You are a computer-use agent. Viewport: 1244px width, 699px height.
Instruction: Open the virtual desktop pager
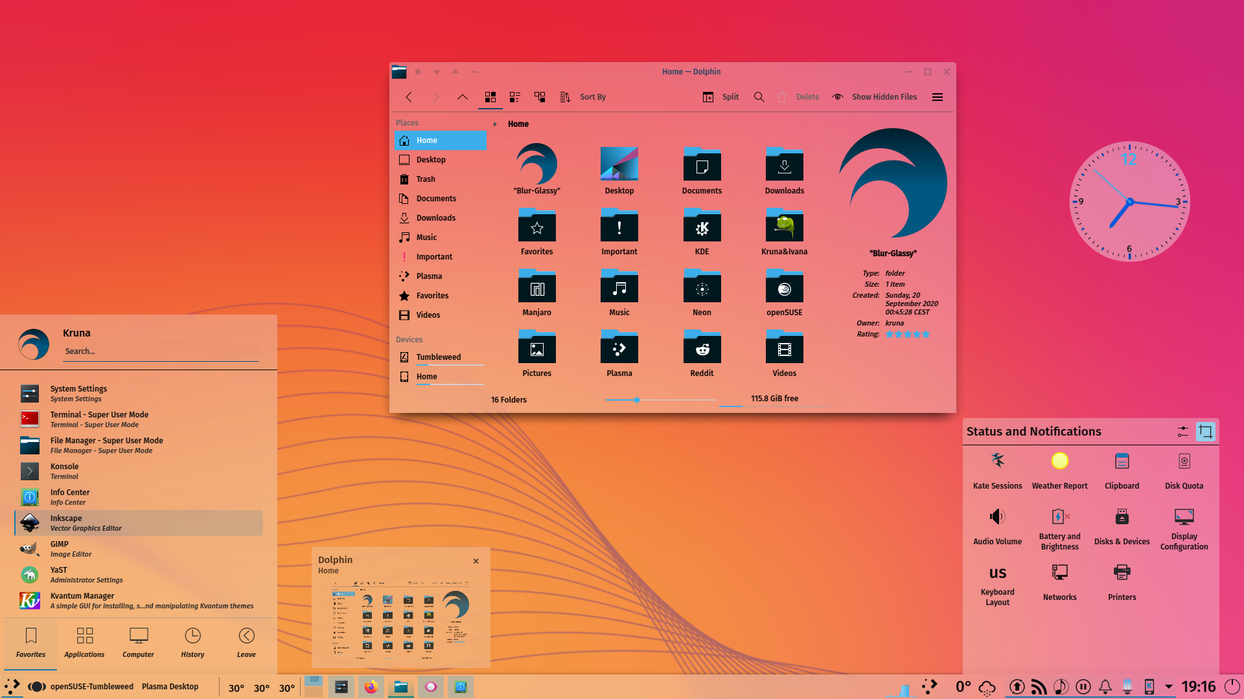pos(314,687)
